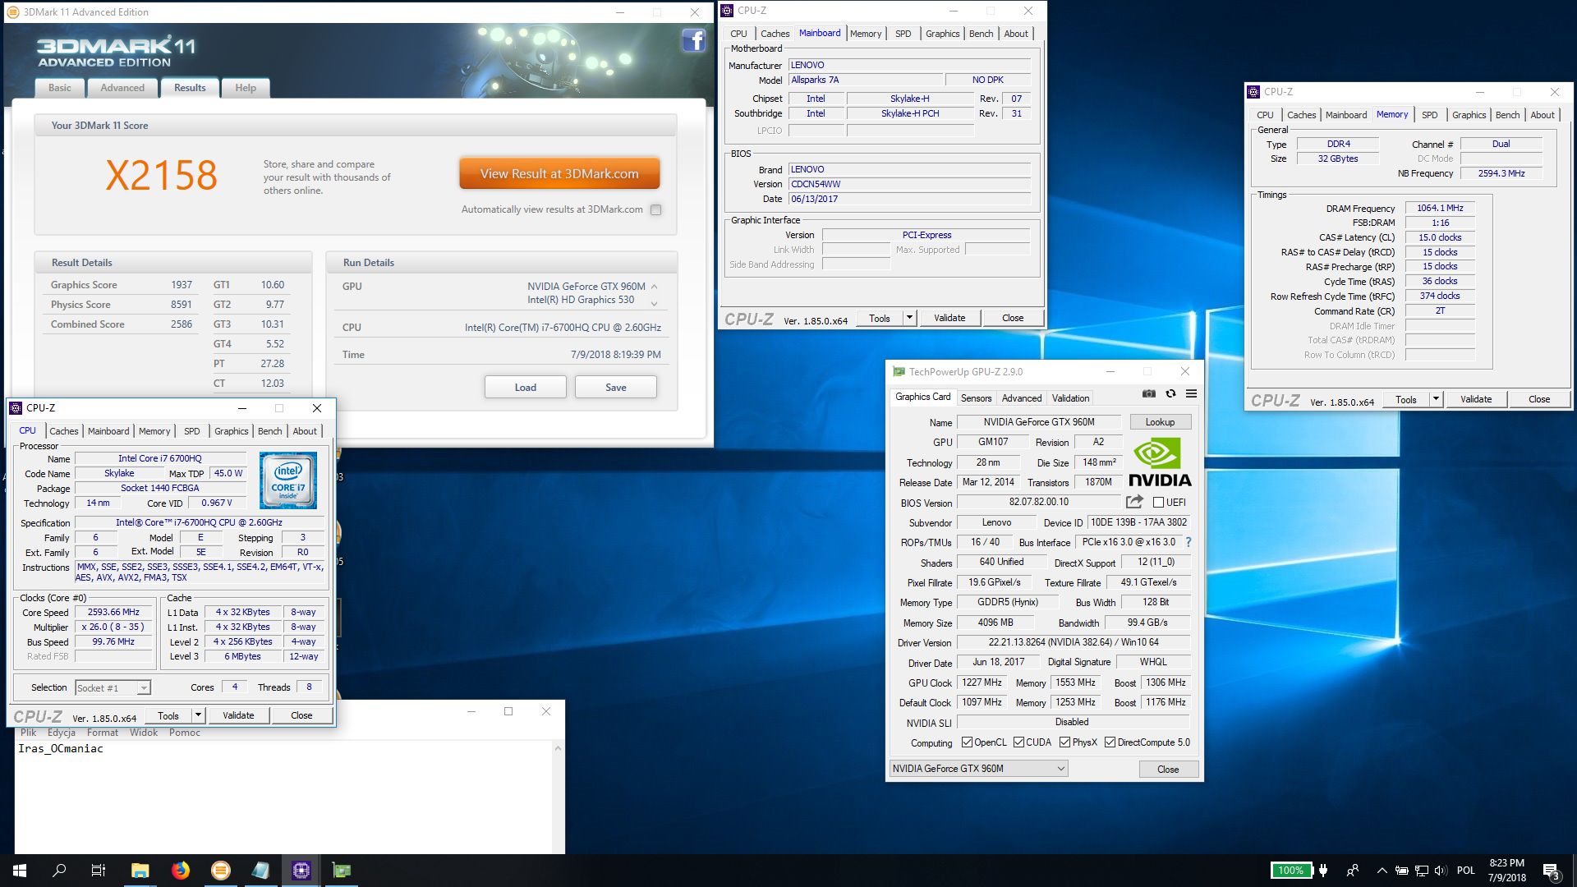The image size is (1577, 887).
Task: Open volume control in system tray
Action: click(x=1441, y=871)
